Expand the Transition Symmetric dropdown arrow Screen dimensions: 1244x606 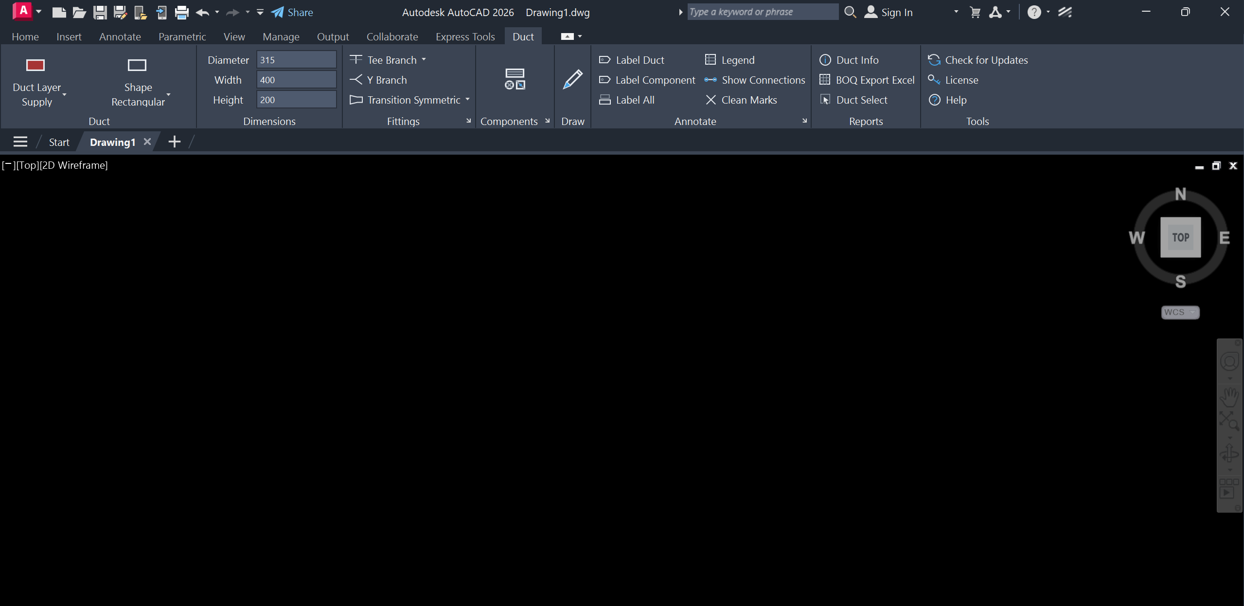(x=467, y=99)
